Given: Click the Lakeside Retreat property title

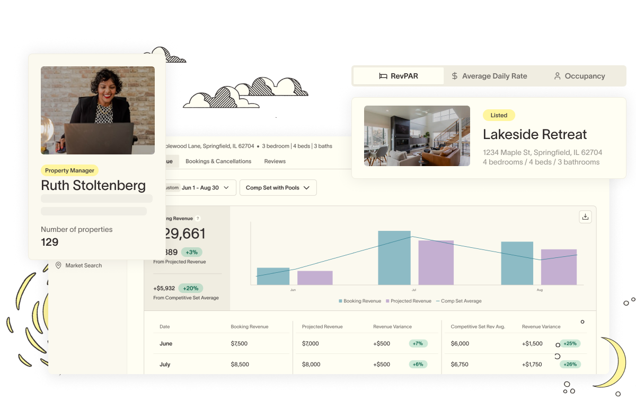Looking at the screenshot, I should tap(535, 134).
